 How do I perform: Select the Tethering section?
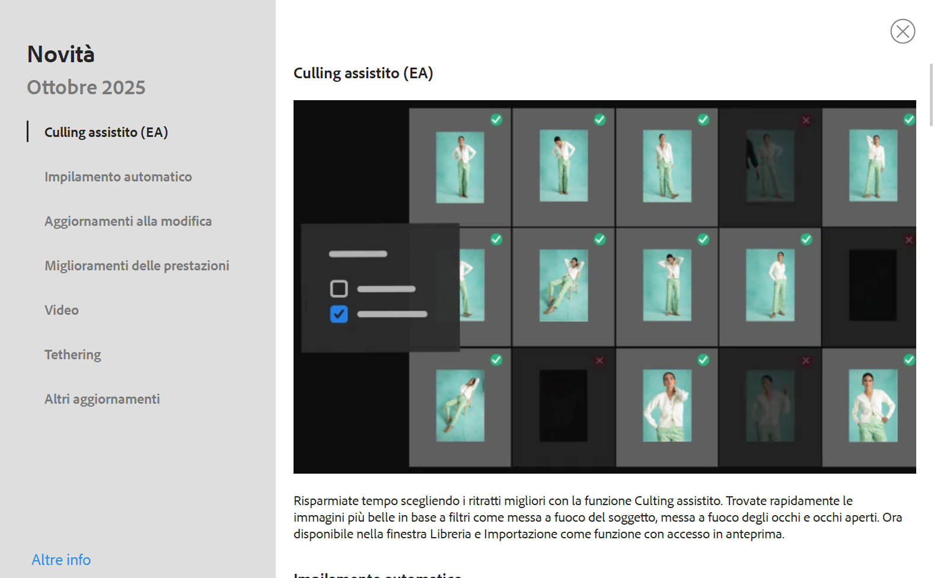pos(73,355)
